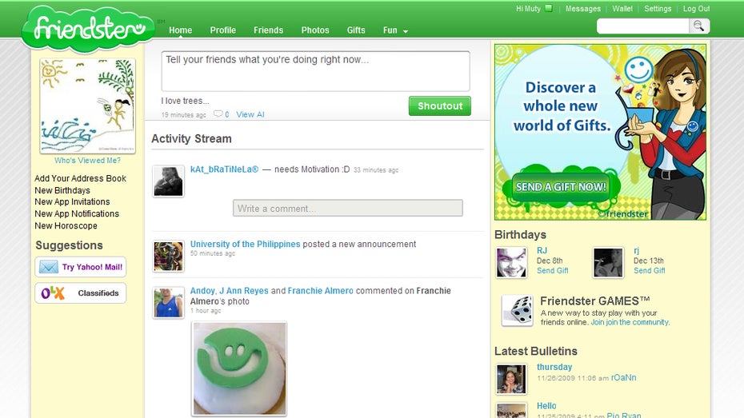Click Send Gift under RJ's birthday

552,271
